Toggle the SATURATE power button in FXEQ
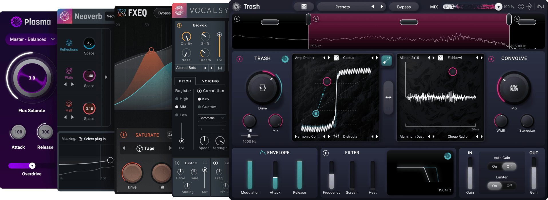Image resolution: width=548 pixels, height=200 pixels. (124, 135)
